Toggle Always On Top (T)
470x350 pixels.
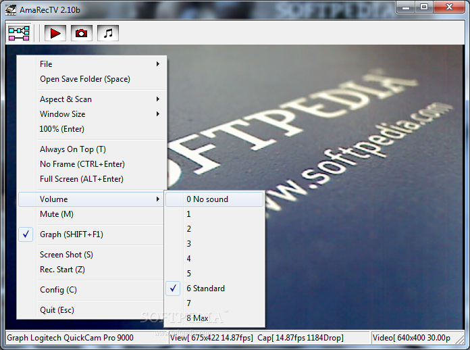pyautogui.click(x=93, y=149)
